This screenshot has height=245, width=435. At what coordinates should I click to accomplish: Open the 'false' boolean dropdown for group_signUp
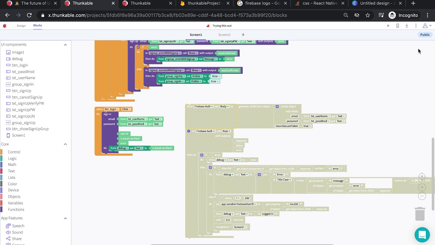pyautogui.click(x=215, y=76)
